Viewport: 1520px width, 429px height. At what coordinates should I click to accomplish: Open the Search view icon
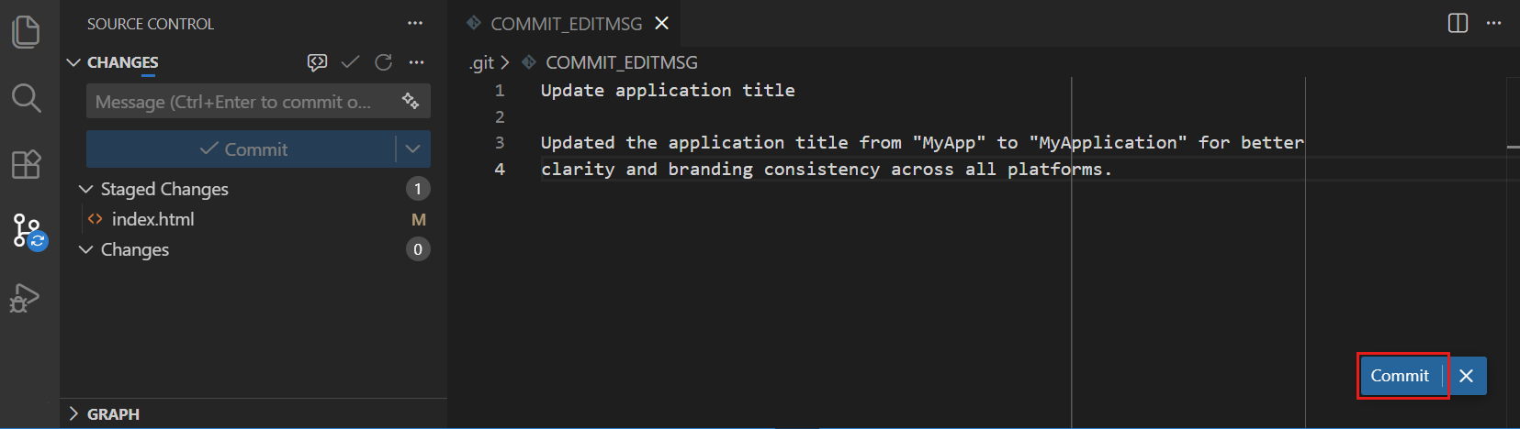pyautogui.click(x=27, y=97)
